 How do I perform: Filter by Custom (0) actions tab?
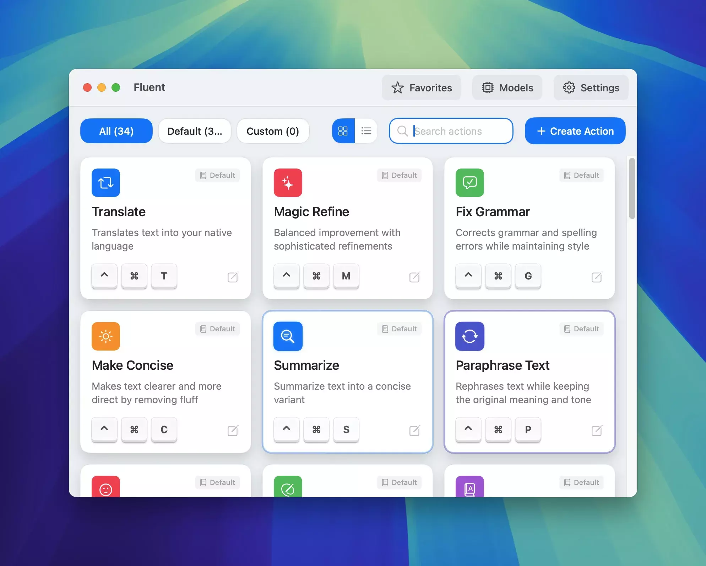point(273,131)
